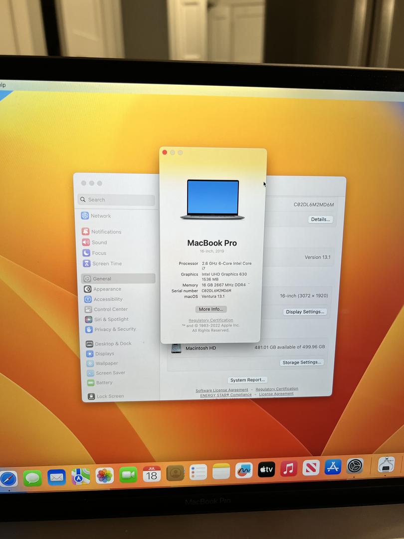Open Safari from the Dock

(8, 479)
